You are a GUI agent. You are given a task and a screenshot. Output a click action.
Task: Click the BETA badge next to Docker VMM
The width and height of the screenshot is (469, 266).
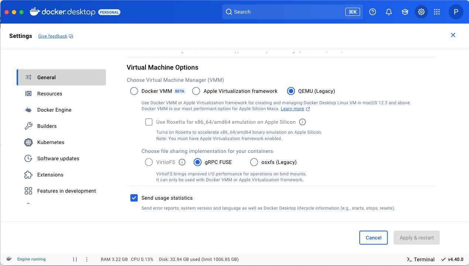(x=179, y=91)
